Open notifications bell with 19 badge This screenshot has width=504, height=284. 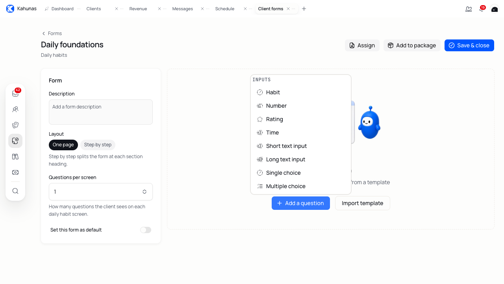(x=482, y=9)
